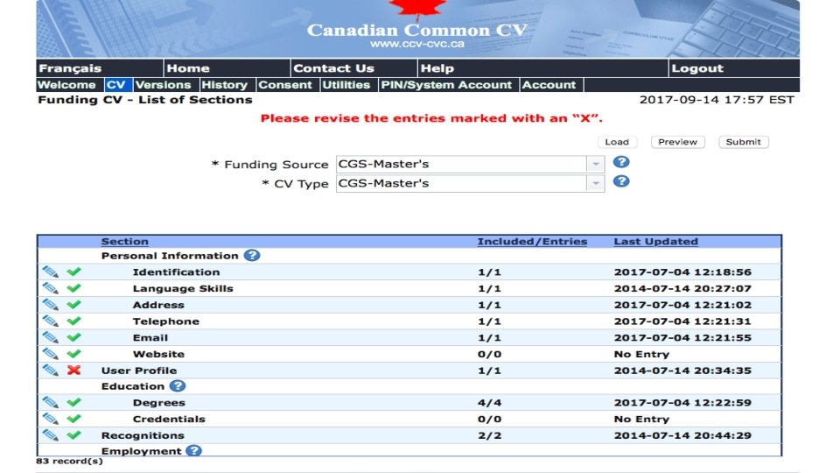Click the green checkmark beside Language Skills

point(73,288)
